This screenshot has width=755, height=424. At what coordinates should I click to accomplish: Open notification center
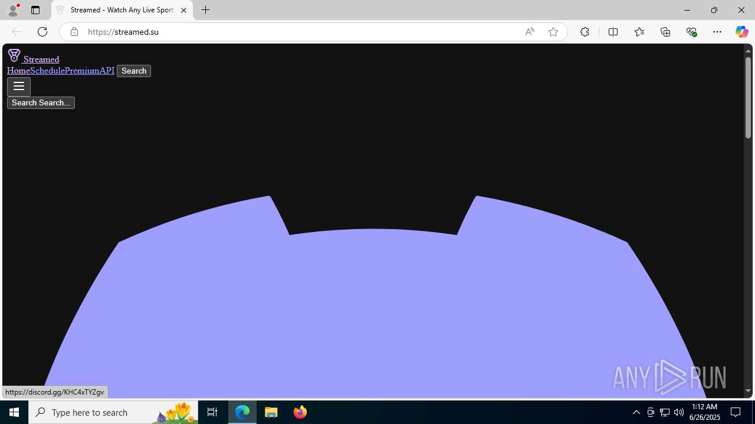coord(736,412)
